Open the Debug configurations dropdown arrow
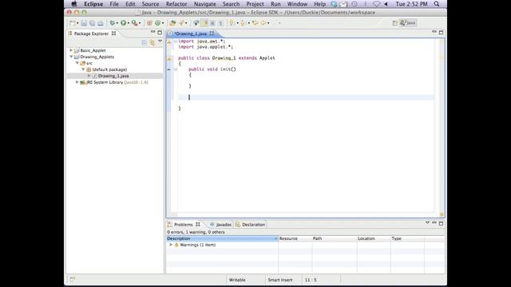The width and height of the screenshot is (511, 287). click(x=117, y=23)
